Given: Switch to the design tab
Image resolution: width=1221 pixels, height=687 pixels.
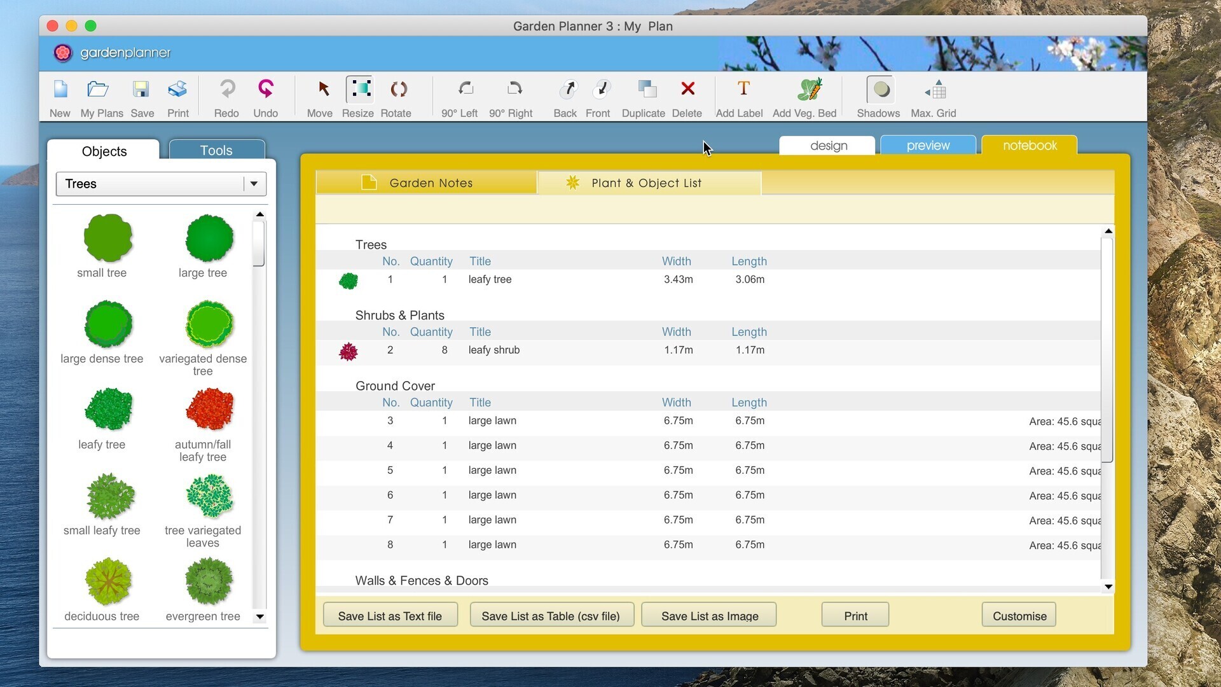Looking at the screenshot, I should 828,146.
